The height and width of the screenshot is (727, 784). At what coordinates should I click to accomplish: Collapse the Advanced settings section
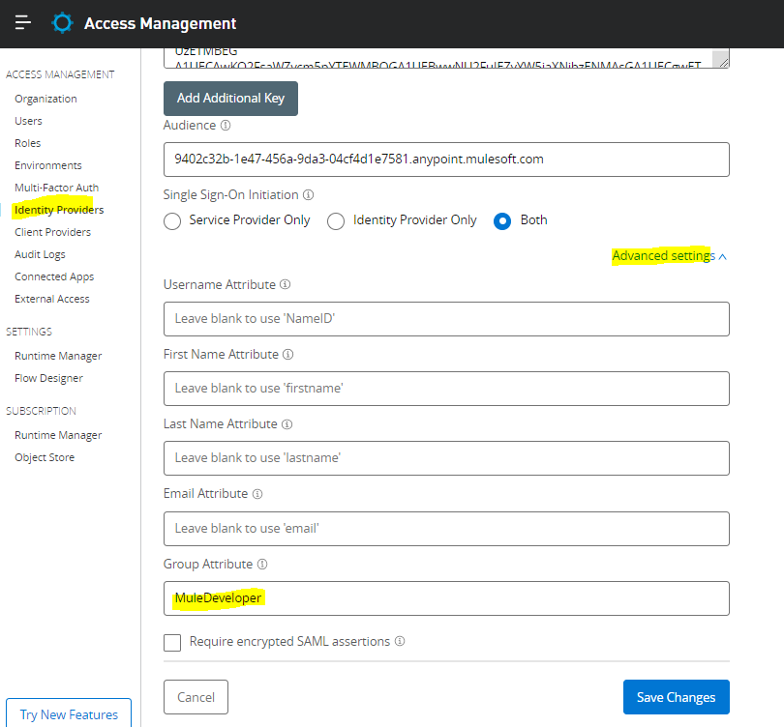point(670,255)
